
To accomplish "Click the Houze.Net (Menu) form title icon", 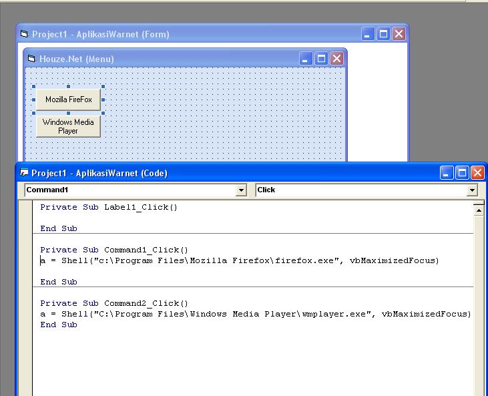I will (31, 58).
